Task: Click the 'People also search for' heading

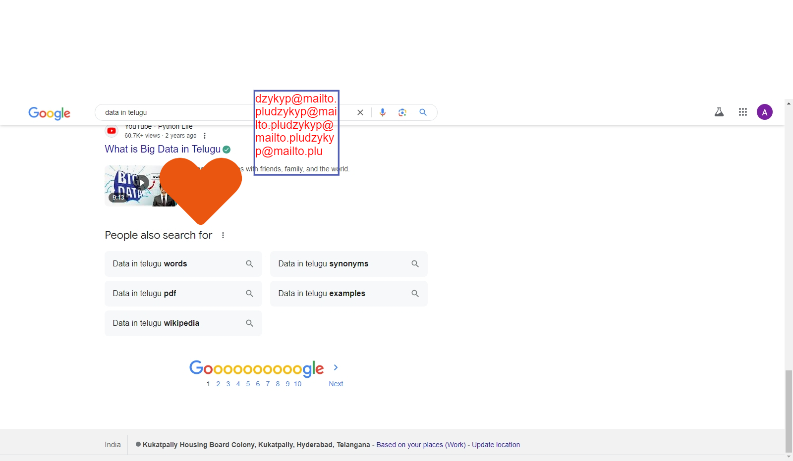Action: coord(159,235)
